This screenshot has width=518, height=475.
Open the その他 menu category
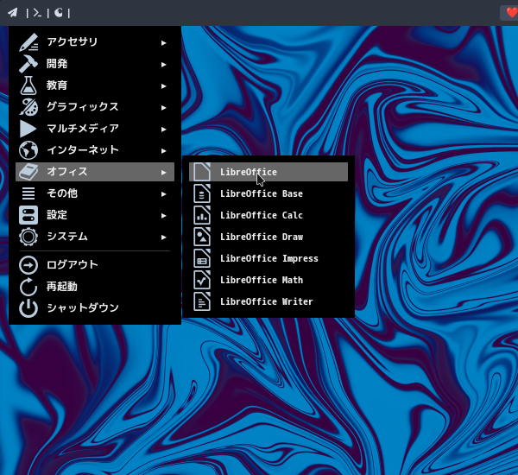tap(95, 193)
